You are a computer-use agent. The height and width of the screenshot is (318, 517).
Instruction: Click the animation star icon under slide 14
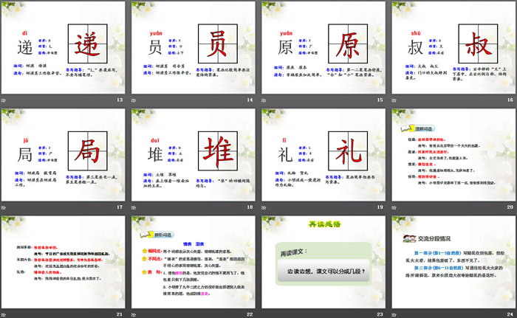(134, 100)
